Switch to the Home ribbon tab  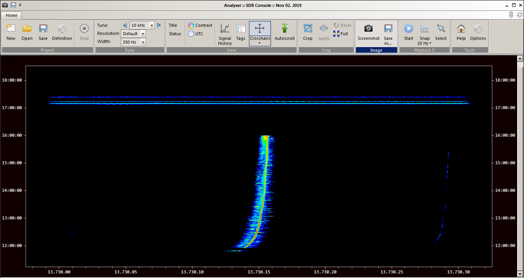click(x=11, y=15)
